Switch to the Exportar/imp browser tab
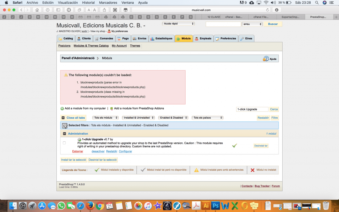This screenshot has height=212, width=339. pyautogui.click(x=290, y=17)
